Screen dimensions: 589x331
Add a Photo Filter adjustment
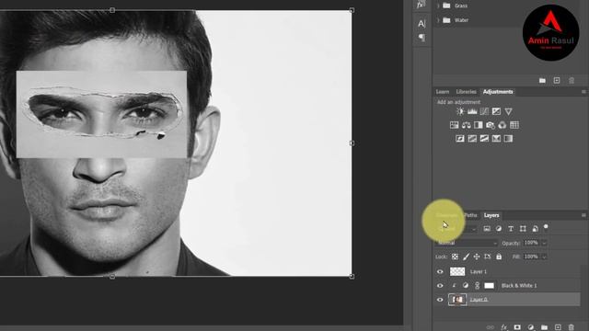pos(491,125)
